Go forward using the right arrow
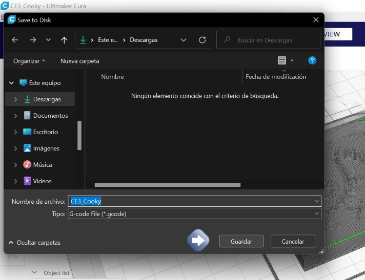This screenshot has width=365, height=280. click(33, 40)
